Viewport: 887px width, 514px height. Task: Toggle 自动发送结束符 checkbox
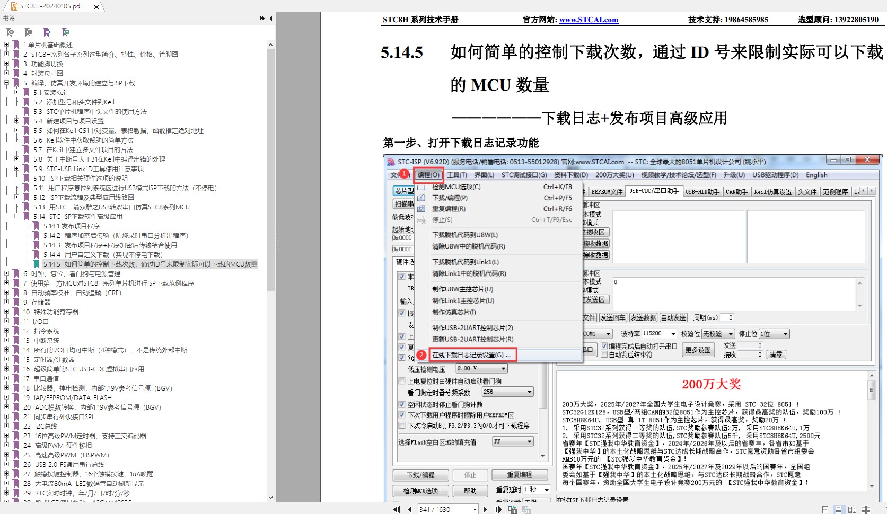(604, 355)
